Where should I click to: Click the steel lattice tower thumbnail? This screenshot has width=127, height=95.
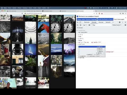tap(18, 49)
